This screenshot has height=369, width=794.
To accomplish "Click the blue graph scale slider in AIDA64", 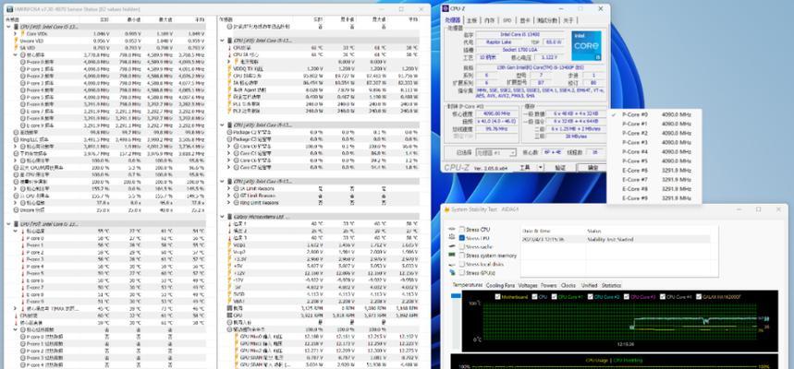I will click(x=456, y=295).
